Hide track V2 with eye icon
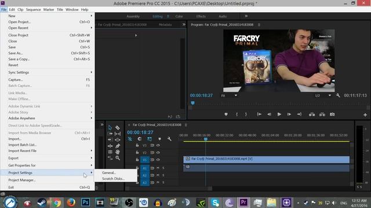 (158, 153)
